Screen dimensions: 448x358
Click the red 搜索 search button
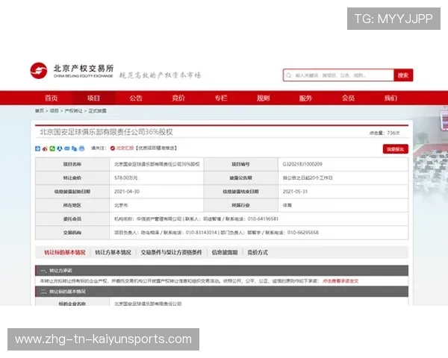pyautogui.click(x=403, y=75)
